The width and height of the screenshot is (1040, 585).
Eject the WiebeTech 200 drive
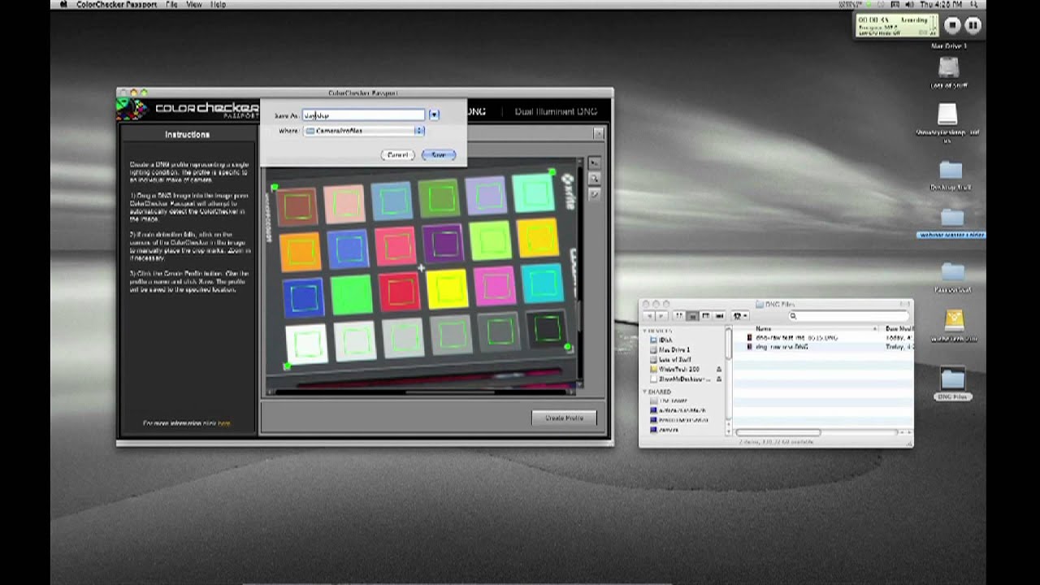tap(719, 369)
